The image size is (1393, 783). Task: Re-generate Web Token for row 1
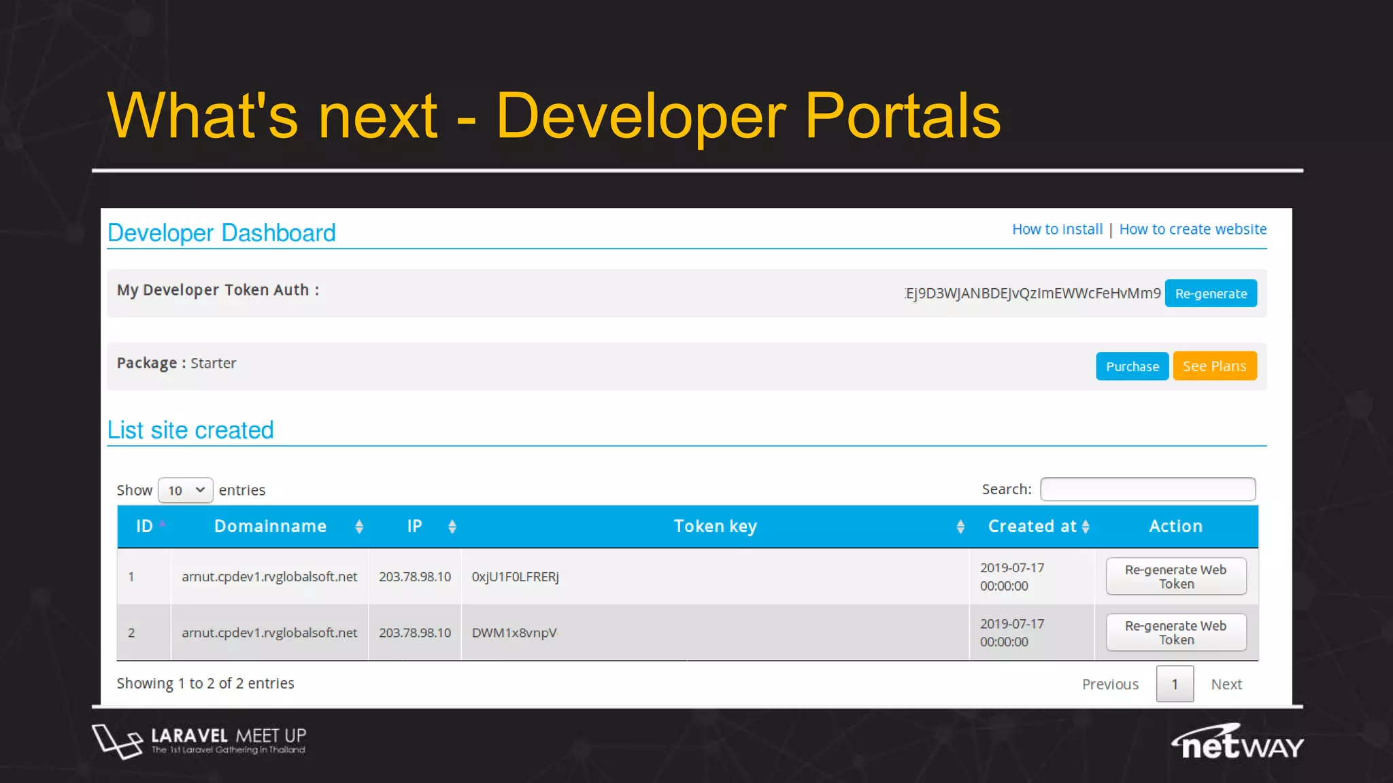[1176, 576]
